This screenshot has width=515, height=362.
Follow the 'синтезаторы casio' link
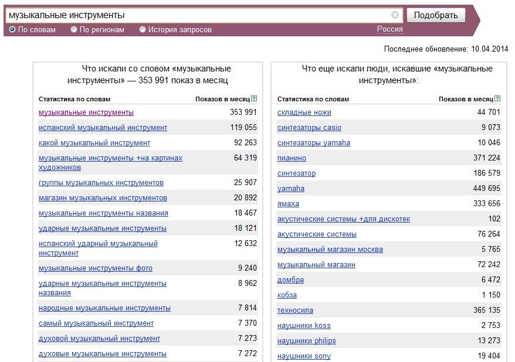309,128
